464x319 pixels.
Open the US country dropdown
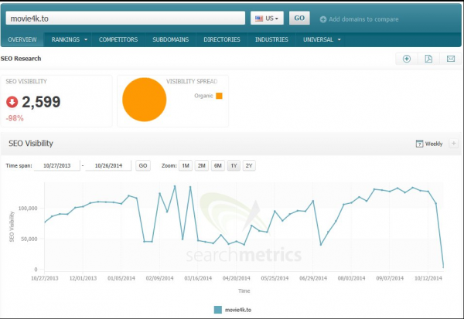[267, 19]
